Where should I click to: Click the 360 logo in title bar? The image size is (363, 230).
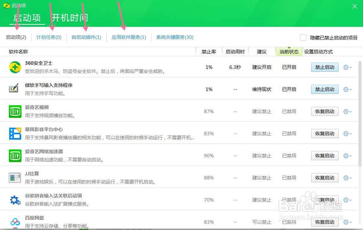[7, 5]
